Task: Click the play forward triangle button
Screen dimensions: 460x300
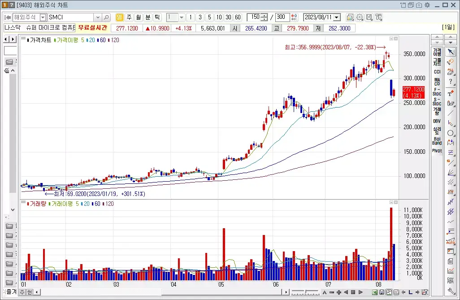Action: [360, 292]
